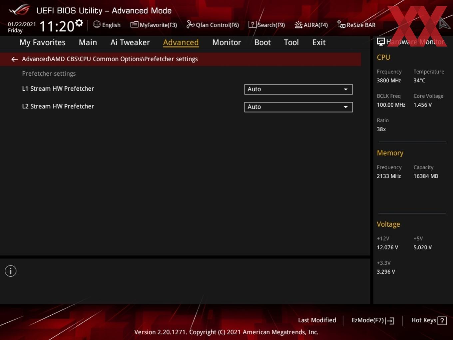
Task: Click Last Modified button
Action: pyautogui.click(x=317, y=320)
